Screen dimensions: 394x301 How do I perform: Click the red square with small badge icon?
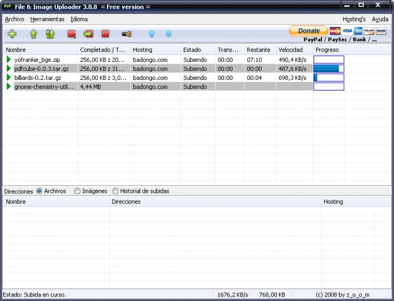(71, 34)
